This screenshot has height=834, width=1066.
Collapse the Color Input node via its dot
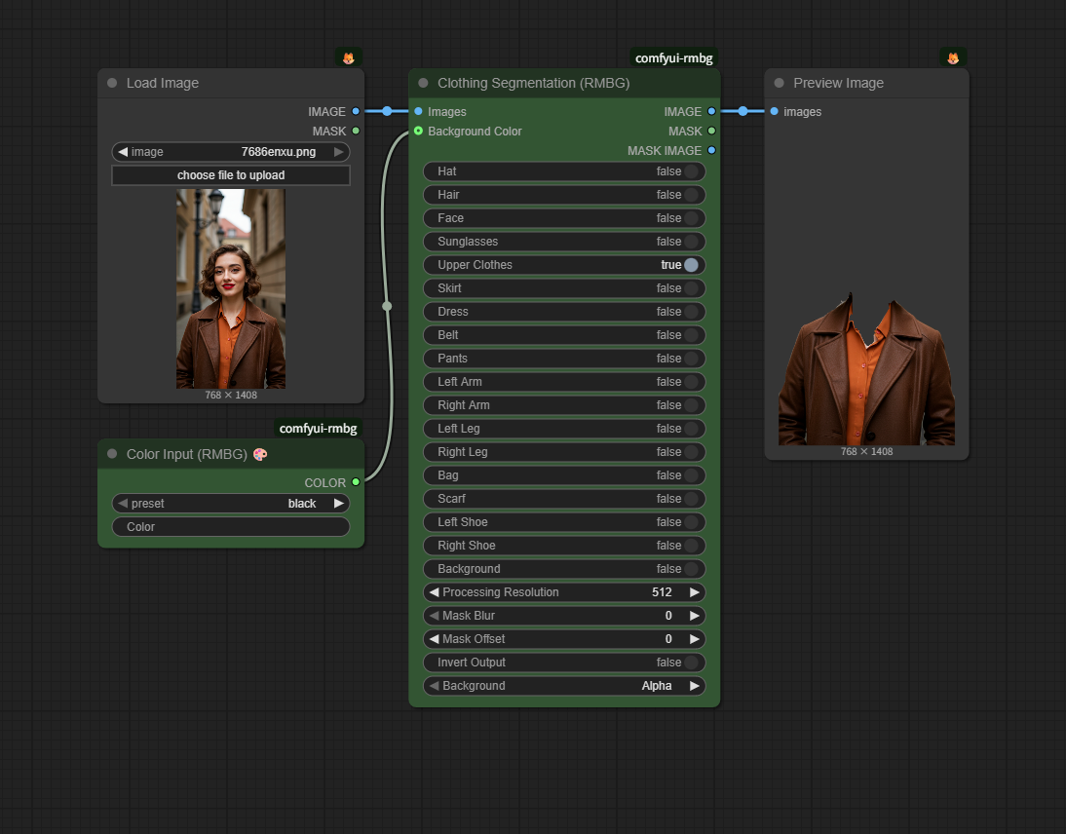[x=112, y=454]
